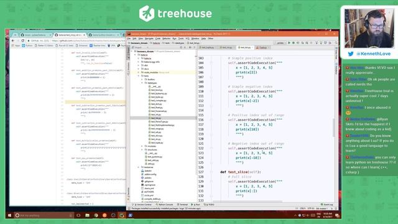Open the Terminal tool window
398x224 pixels.
(182, 205)
